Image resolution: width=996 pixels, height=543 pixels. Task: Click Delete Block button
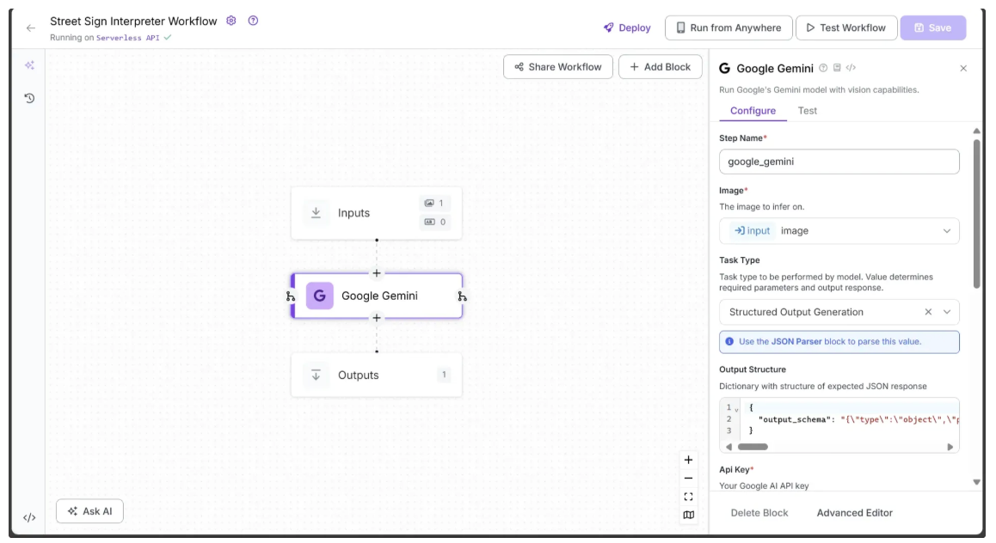point(759,513)
